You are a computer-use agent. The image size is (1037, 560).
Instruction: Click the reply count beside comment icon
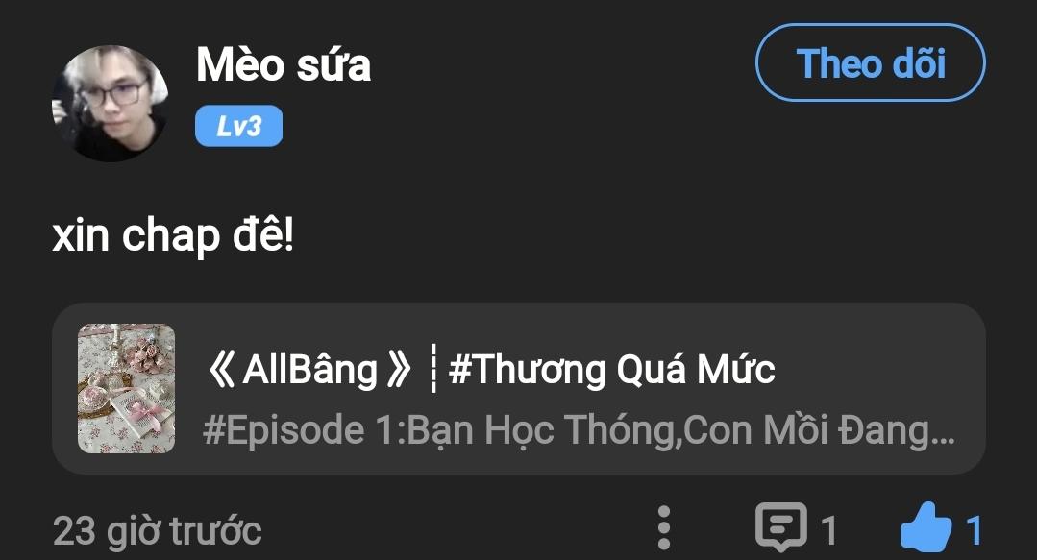pyautogui.click(x=829, y=530)
